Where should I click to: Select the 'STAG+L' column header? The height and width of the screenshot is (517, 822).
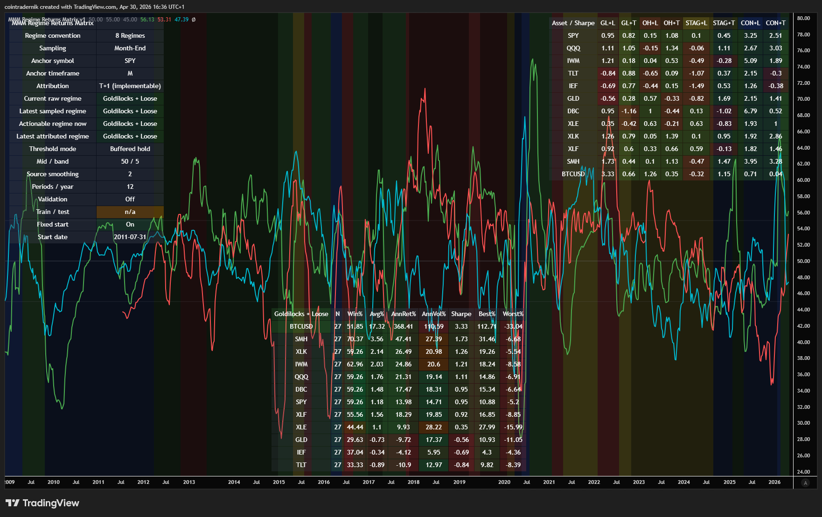697,23
